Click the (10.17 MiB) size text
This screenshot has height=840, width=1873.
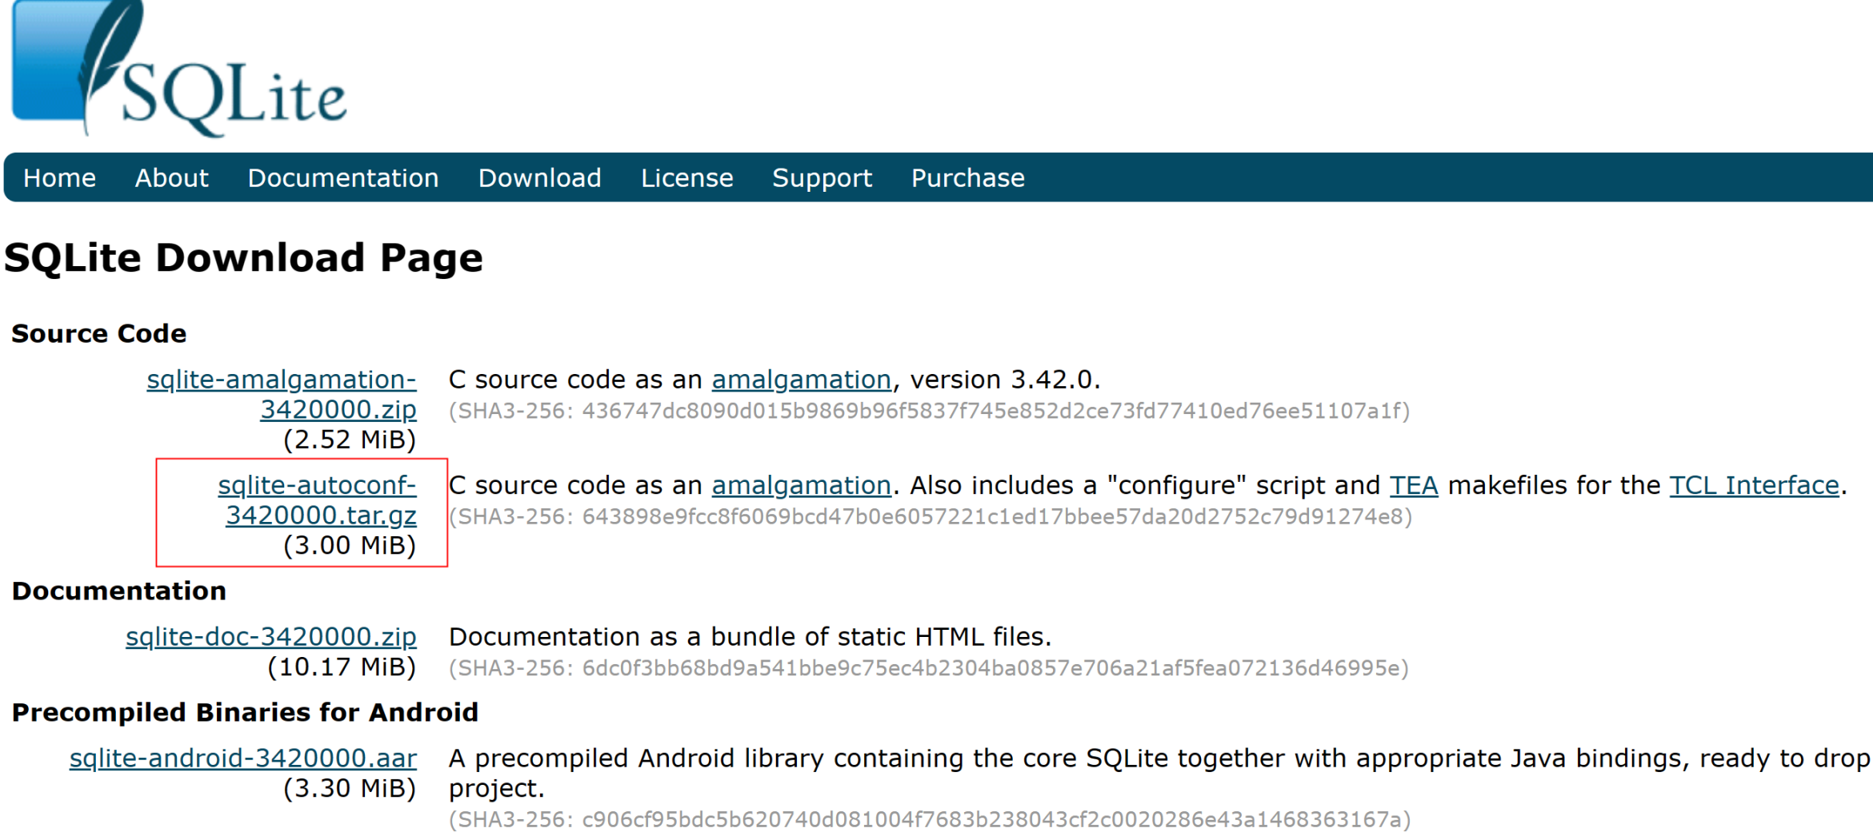click(x=342, y=667)
